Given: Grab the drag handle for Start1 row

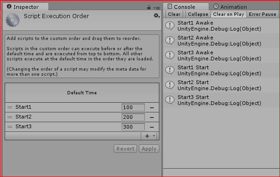Looking at the screenshot, I should click(10, 107).
